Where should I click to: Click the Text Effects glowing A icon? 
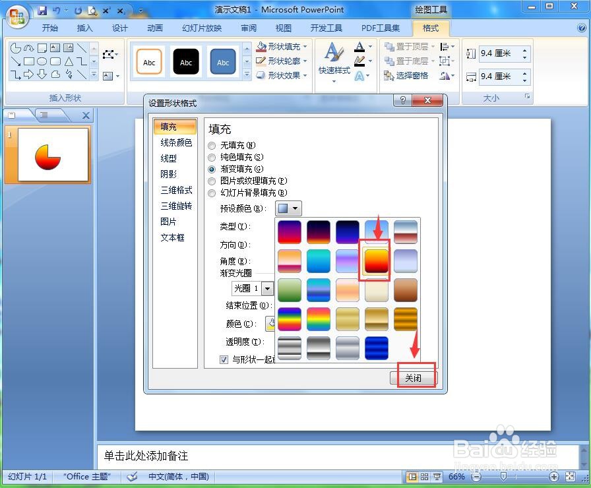359,76
